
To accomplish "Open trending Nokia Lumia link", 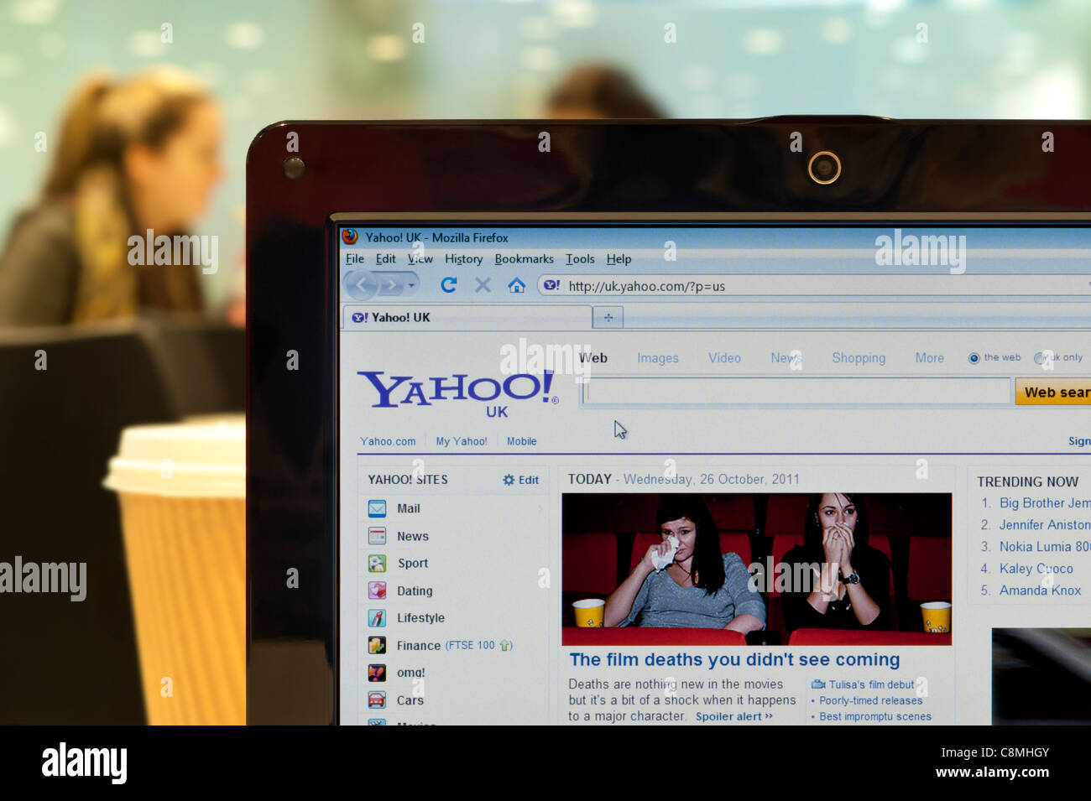I will point(1045,547).
